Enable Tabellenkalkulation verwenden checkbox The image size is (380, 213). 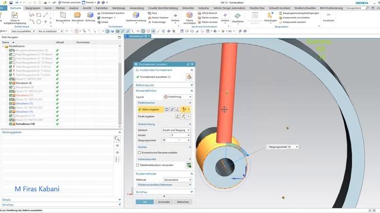click(x=137, y=165)
